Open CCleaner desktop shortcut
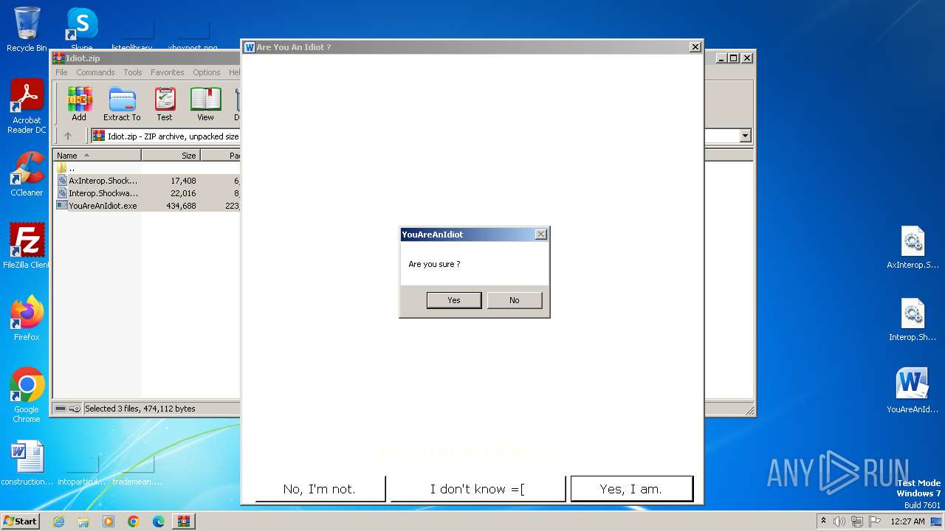945x531 pixels. [x=27, y=174]
